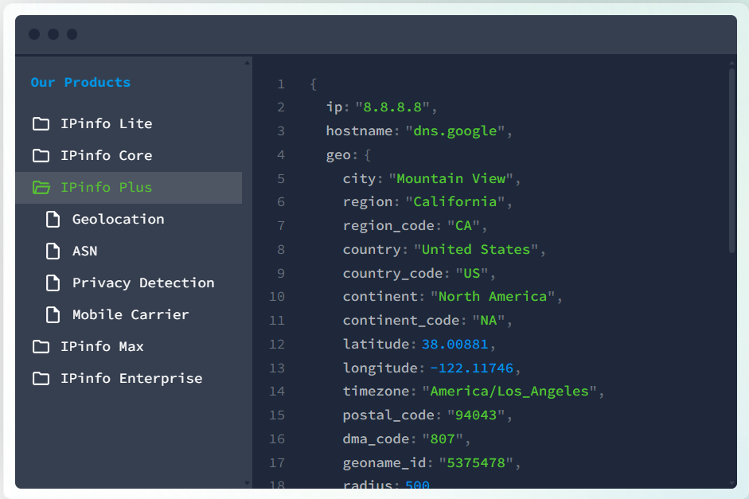Select the Privacy Detection entry
This screenshot has height=499, width=749.
(x=142, y=283)
